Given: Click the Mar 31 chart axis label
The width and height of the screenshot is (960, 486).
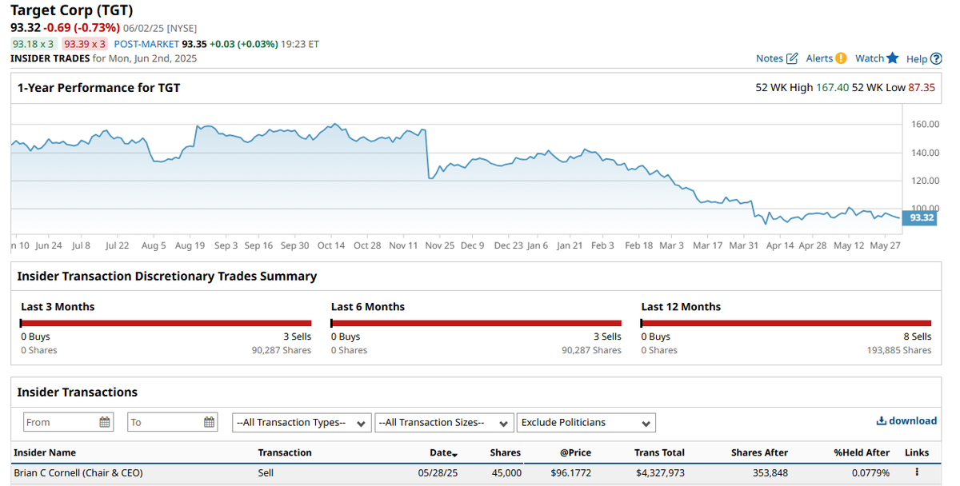Looking at the screenshot, I should pos(744,245).
